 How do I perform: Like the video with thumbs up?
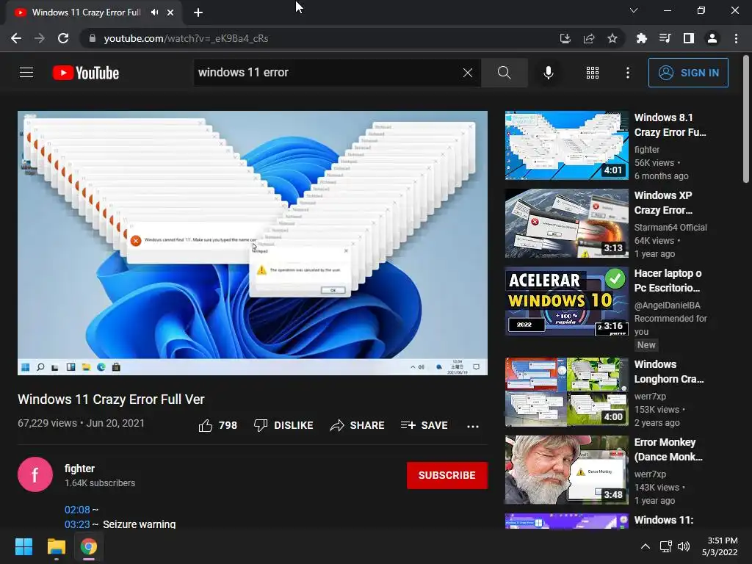(x=217, y=425)
